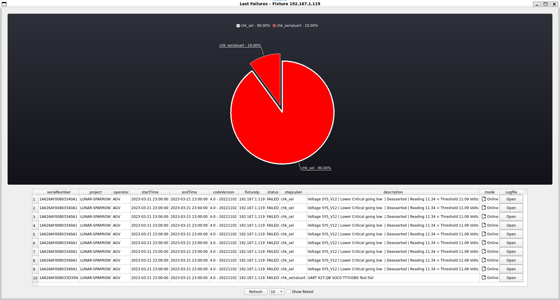560x300 pixels.
Task: Click the log file icon in row 7
Action: [x=484, y=252]
